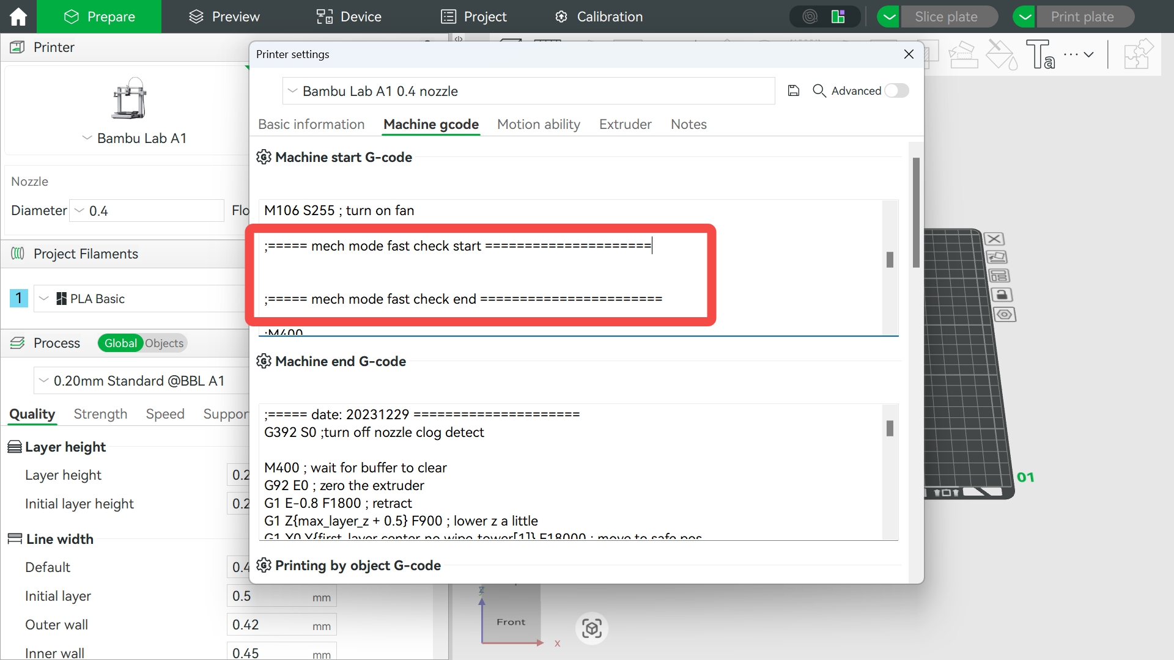Open the Print plate dropdown arrow
Screen dimensions: 1174x660
pyautogui.click(x=1025, y=16)
